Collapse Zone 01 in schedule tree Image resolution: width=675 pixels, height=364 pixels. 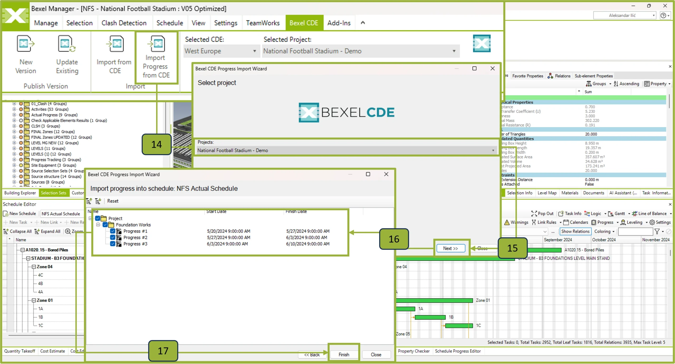tap(34, 300)
